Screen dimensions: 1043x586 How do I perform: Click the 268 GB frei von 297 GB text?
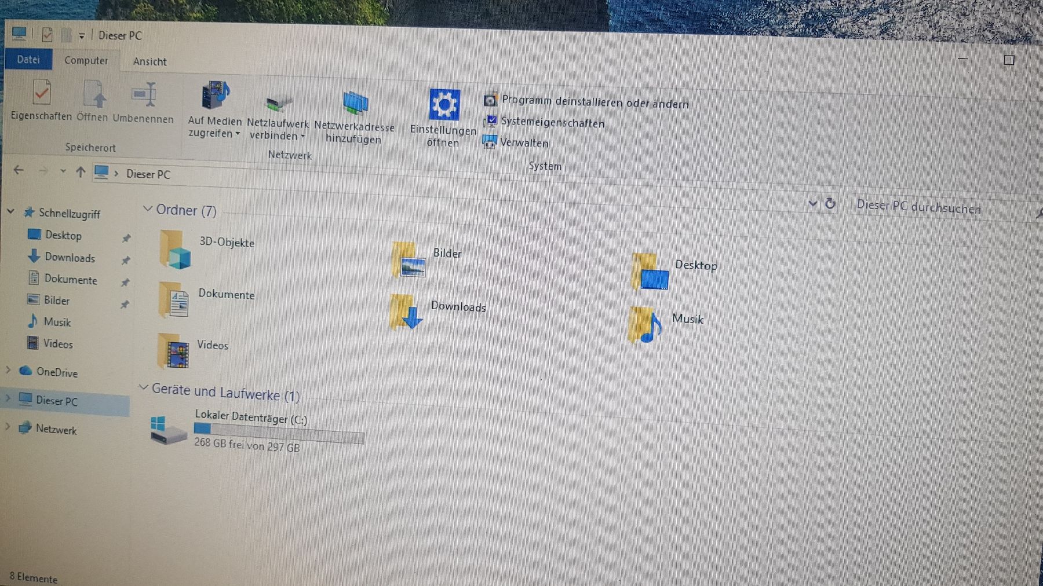tap(247, 445)
